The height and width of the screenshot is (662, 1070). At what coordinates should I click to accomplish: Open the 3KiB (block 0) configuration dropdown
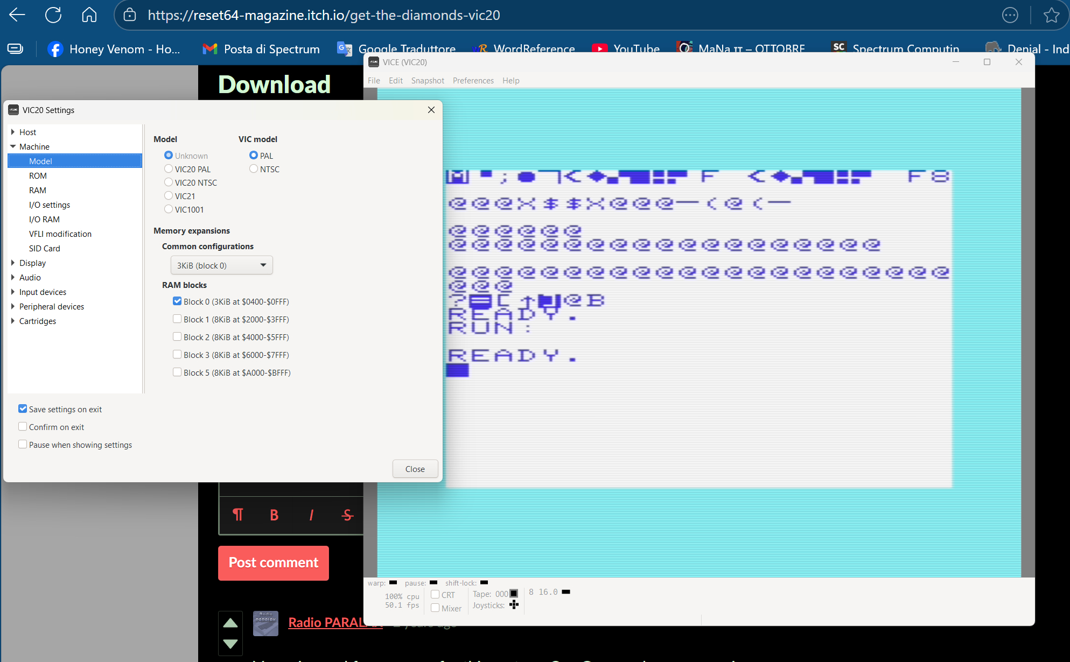[221, 265]
